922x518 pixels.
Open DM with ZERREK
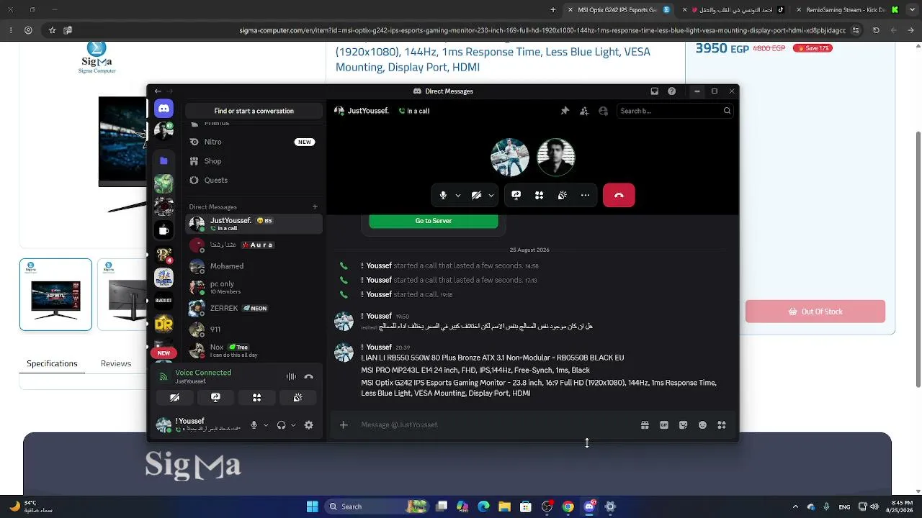pyautogui.click(x=253, y=308)
